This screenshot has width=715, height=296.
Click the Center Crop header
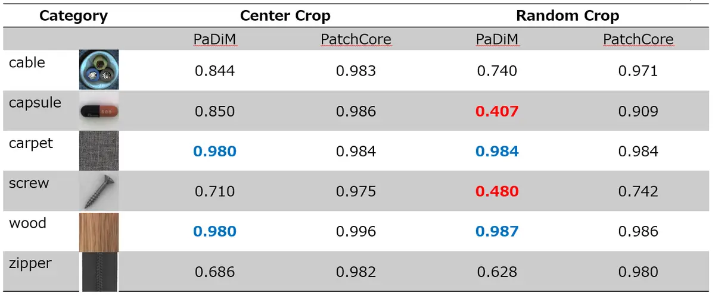pyautogui.click(x=285, y=16)
